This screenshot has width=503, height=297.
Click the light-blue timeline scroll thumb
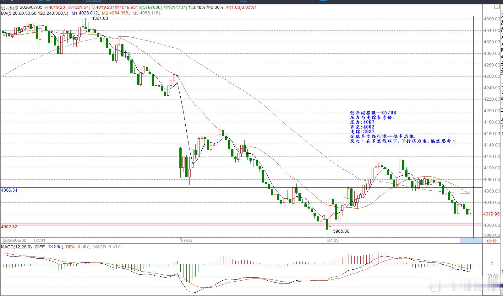[470, 241]
